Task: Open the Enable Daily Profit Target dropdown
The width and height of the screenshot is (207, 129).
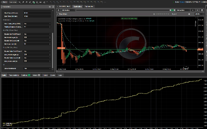Action: coord(37,51)
